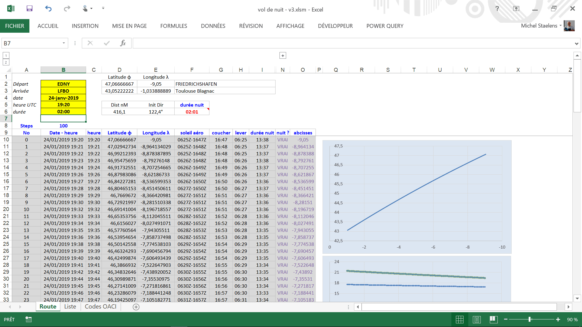This screenshot has height=327, width=582.
Task: Click the Save icon in quick access toolbar
Action: (29, 8)
